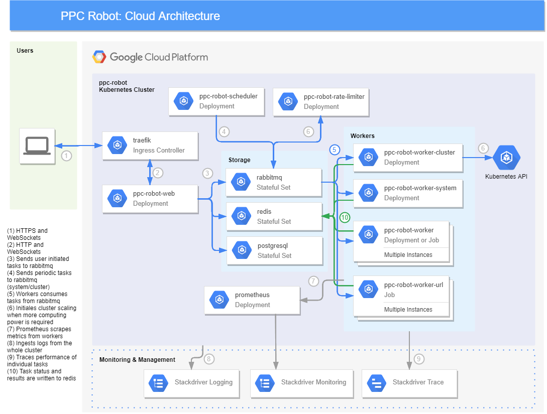This screenshot has height=414, width=547.
Task: Click the Stackdriver Logging label
Action: [204, 382]
